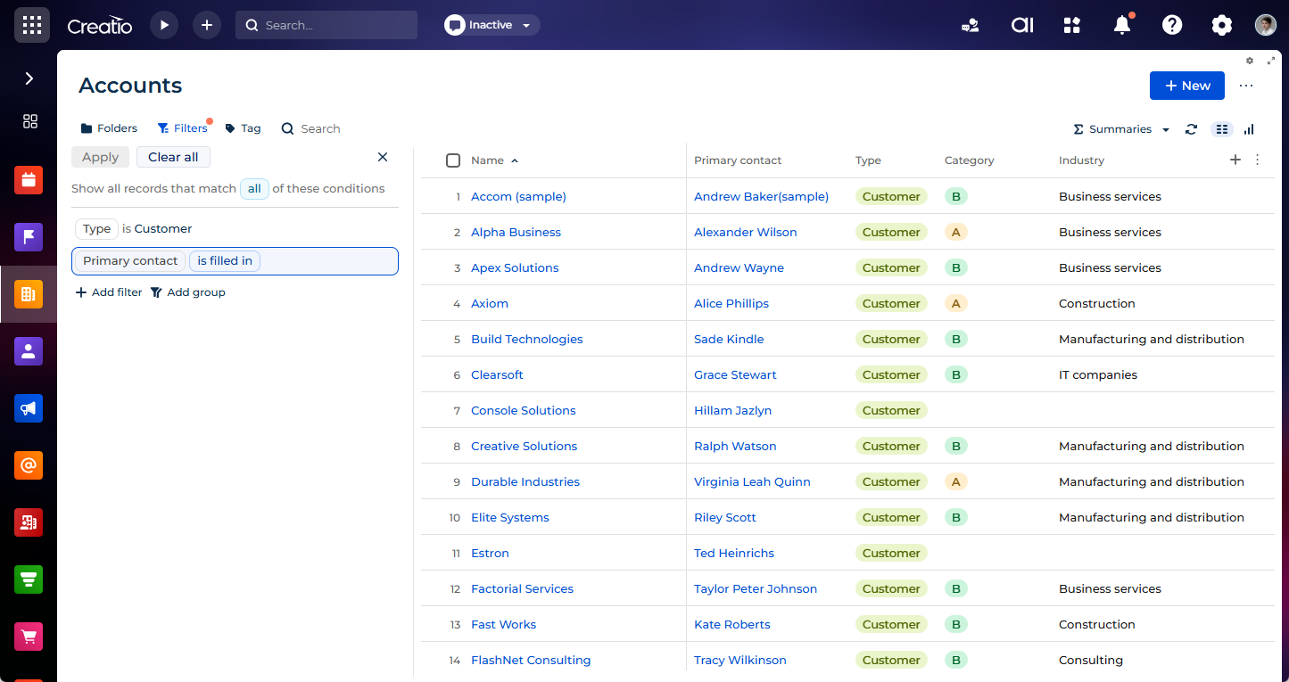The height and width of the screenshot is (682, 1289).
Task: Open the app launcher grid icon
Action: click(x=32, y=25)
